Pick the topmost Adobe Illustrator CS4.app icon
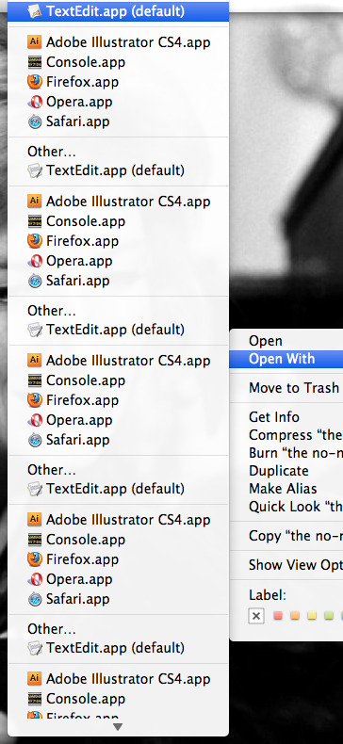This screenshot has height=744, width=343. pos(34,41)
